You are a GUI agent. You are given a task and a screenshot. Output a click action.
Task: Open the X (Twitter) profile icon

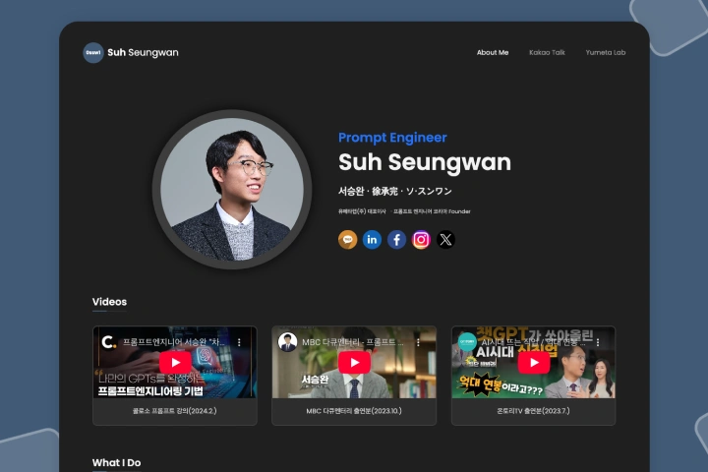click(445, 239)
